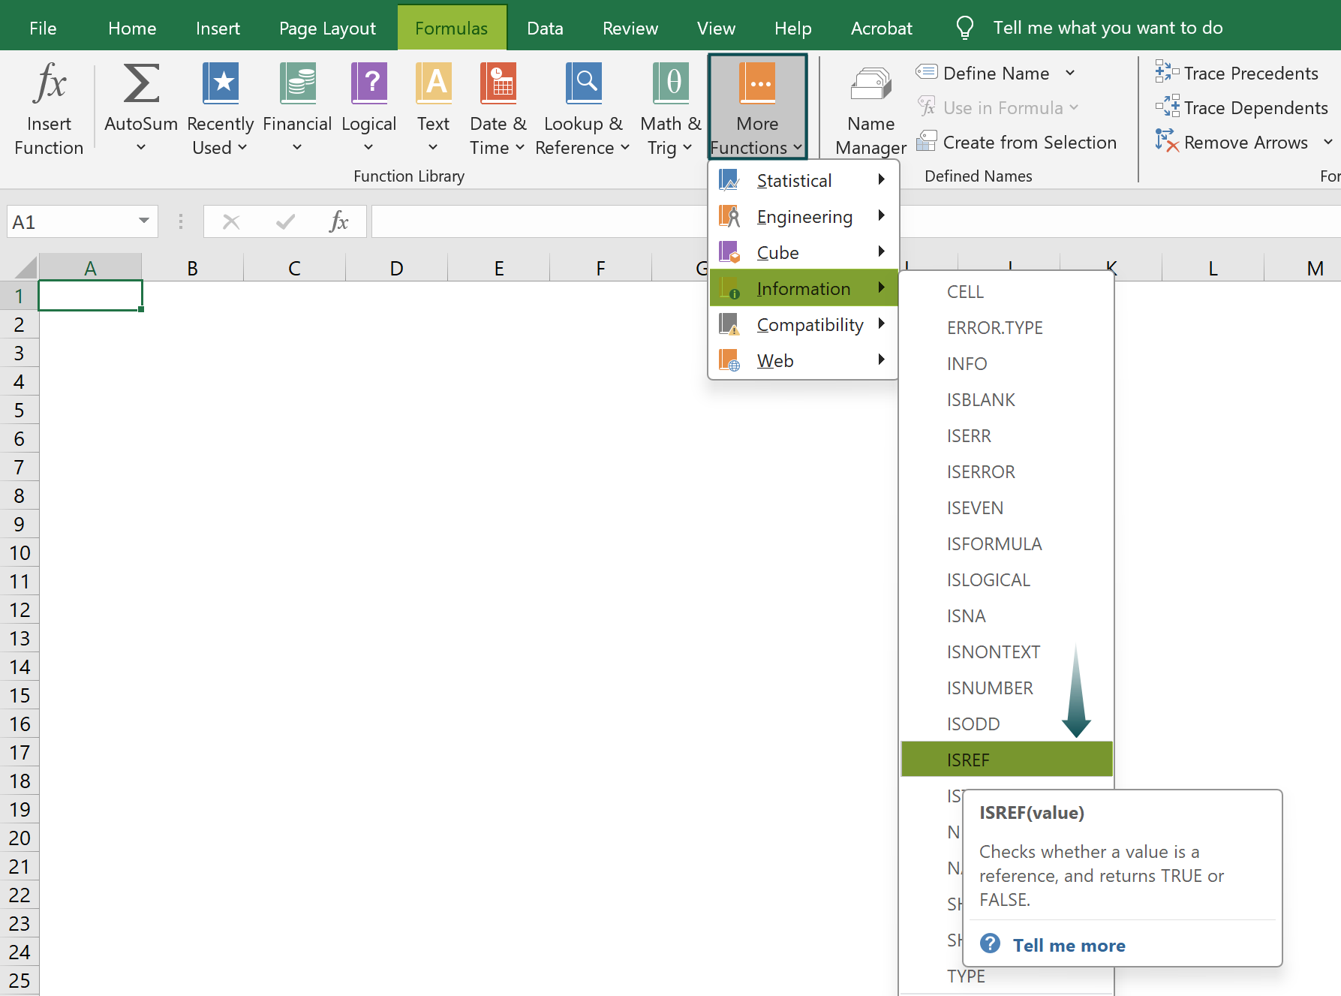Image resolution: width=1341 pixels, height=996 pixels.
Task: Open the Text functions library
Action: click(x=433, y=107)
